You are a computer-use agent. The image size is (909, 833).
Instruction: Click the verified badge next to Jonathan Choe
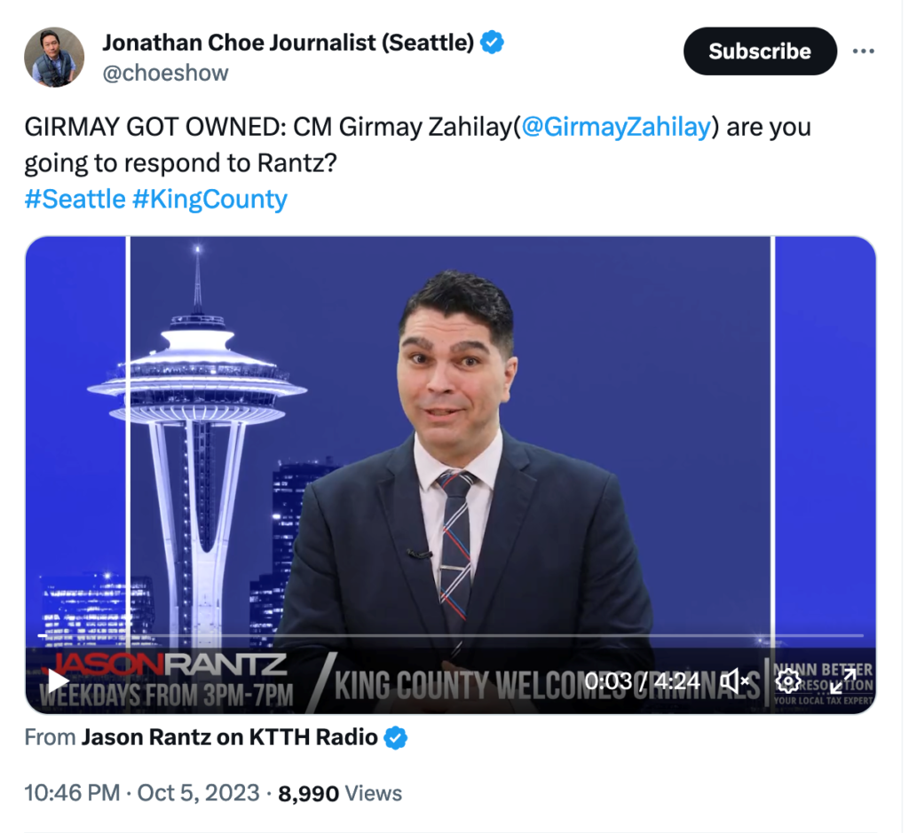(492, 43)
